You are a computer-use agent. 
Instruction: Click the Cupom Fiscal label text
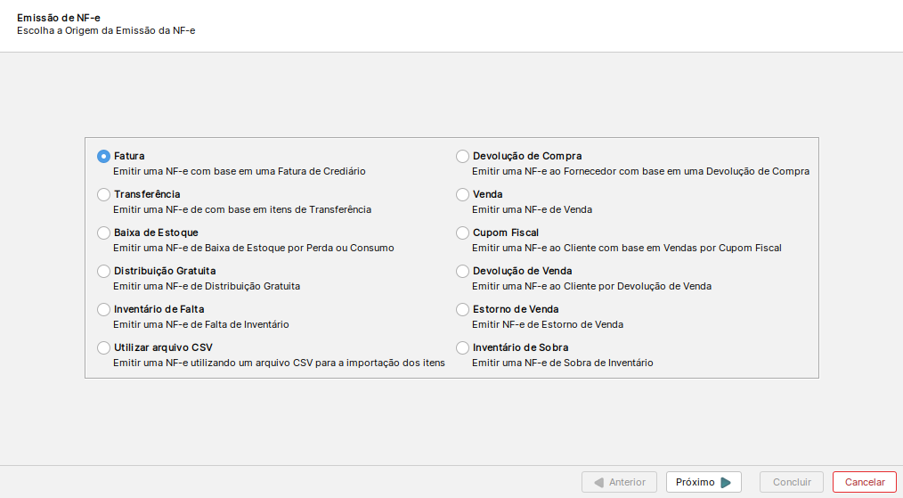[506, 233]
